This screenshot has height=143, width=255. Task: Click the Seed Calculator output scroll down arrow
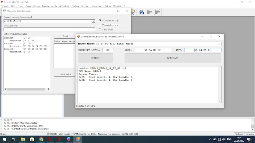[219, 101]
